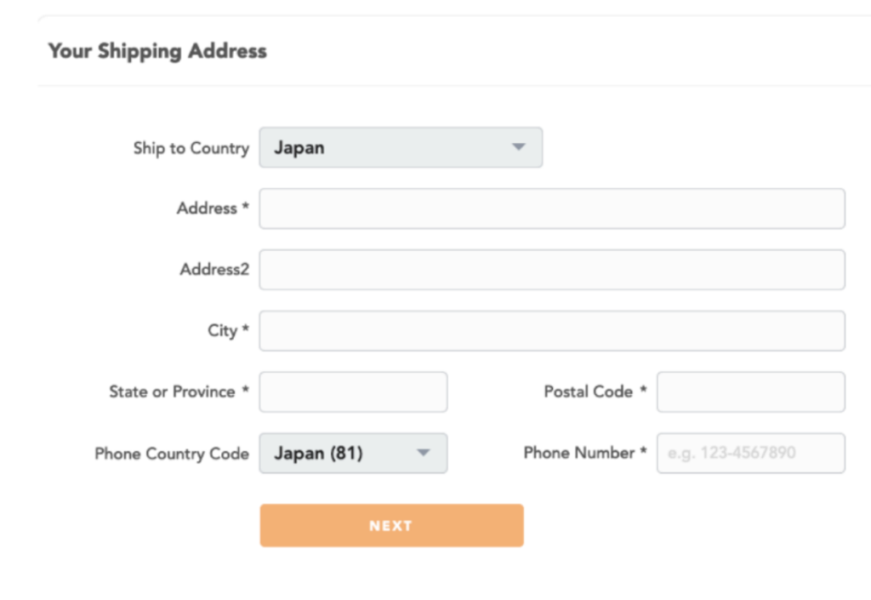Viewport: 871px width, 600px height.
Task: Click the Phone Country Code label
Action: click(x=172, y=454)
